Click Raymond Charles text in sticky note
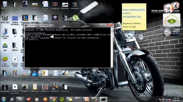This screenshot has height=102, width=183. pyautogui.click(x=132, y=23)
